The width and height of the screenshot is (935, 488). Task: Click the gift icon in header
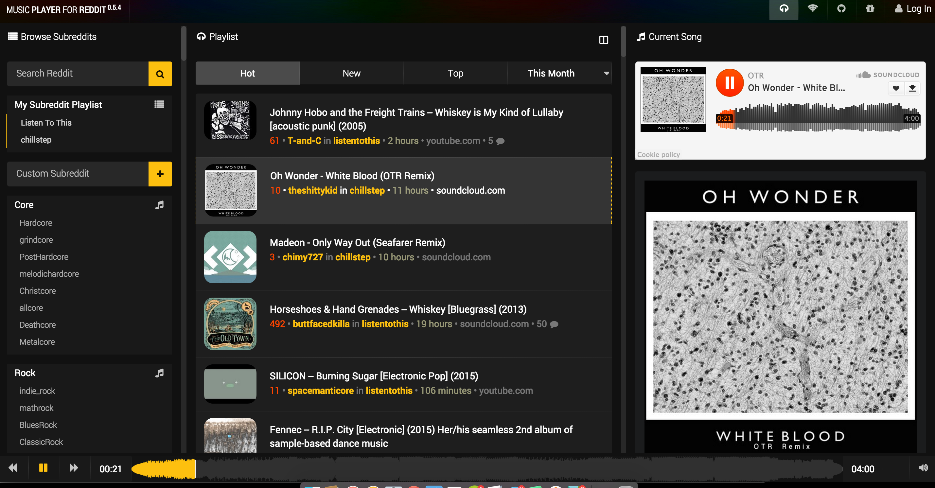click(x=870, y=9)
